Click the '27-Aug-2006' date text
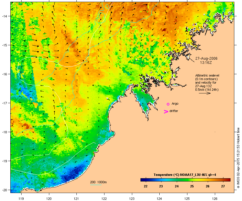 206,59
